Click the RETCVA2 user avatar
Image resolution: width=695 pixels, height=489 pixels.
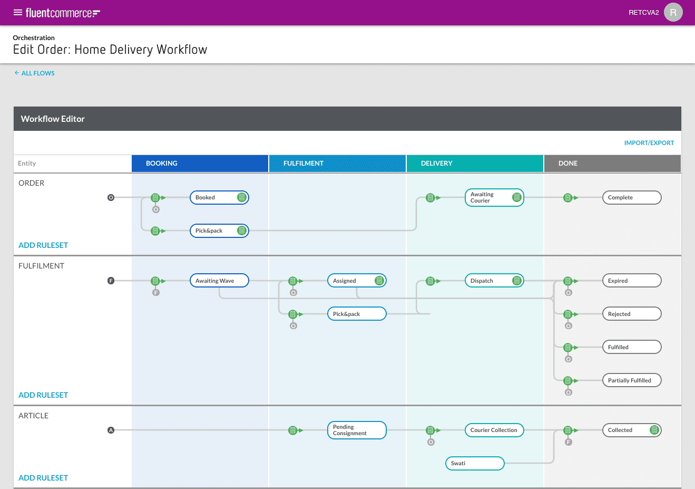tap(673, 12)
